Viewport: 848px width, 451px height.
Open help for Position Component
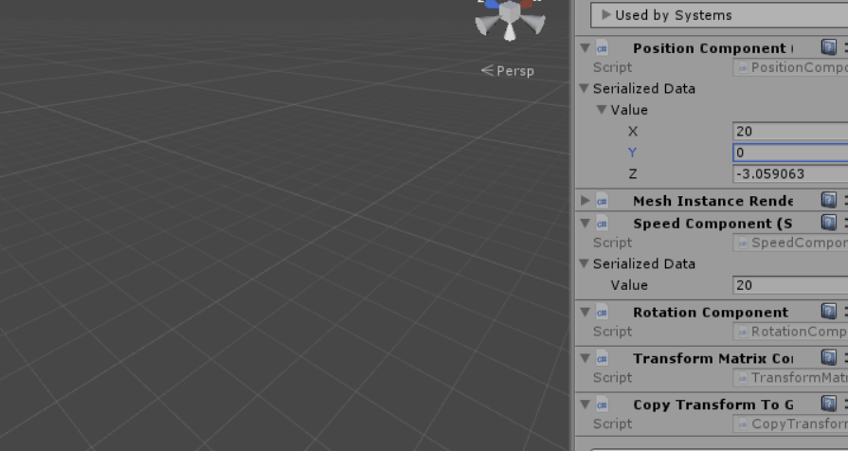click(x=828, y=47)
